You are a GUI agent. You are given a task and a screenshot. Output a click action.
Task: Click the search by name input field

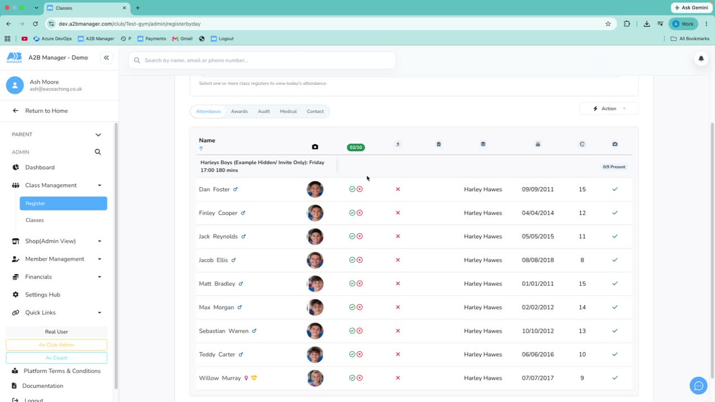pos(262,60)
